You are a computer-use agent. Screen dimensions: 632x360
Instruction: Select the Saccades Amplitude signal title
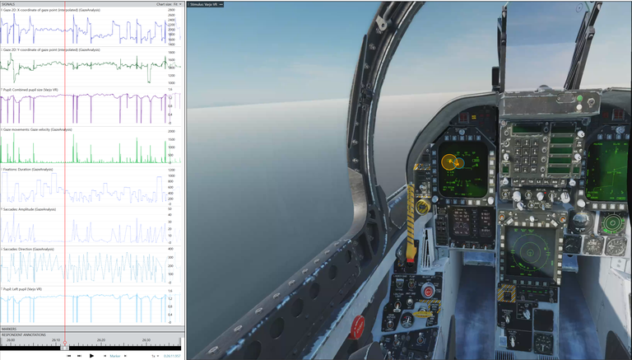(30, 209)
